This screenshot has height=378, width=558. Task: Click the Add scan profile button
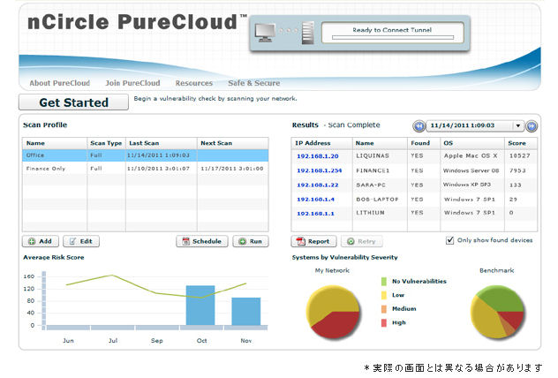41,241
